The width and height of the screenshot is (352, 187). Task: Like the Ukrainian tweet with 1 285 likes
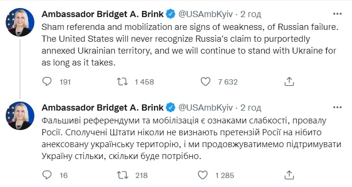pos(203,175)
